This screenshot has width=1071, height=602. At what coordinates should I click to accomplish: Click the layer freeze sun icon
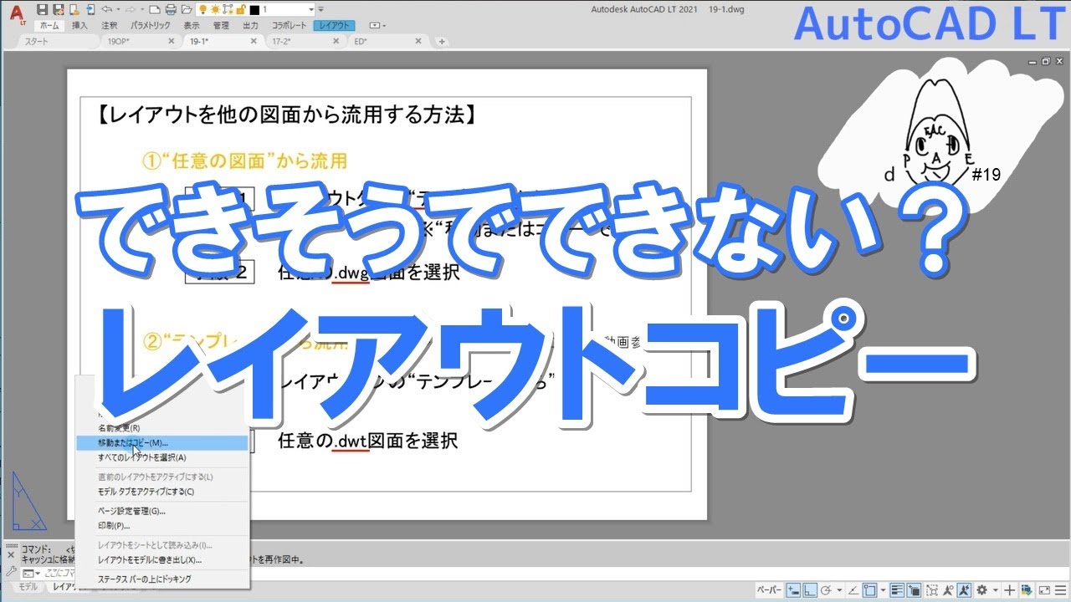coord(215,9)
